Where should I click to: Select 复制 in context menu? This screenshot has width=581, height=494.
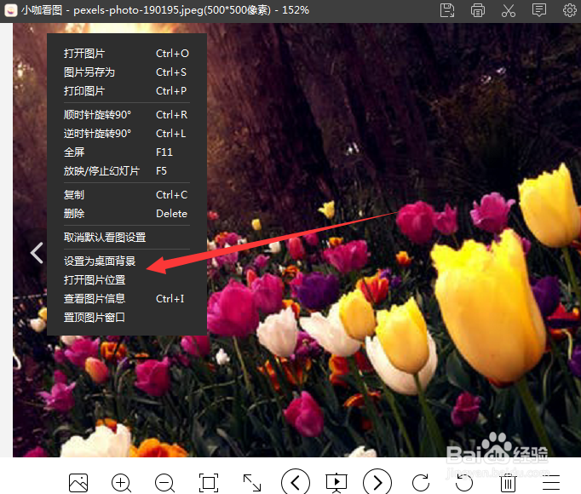(x=126, y=195)
